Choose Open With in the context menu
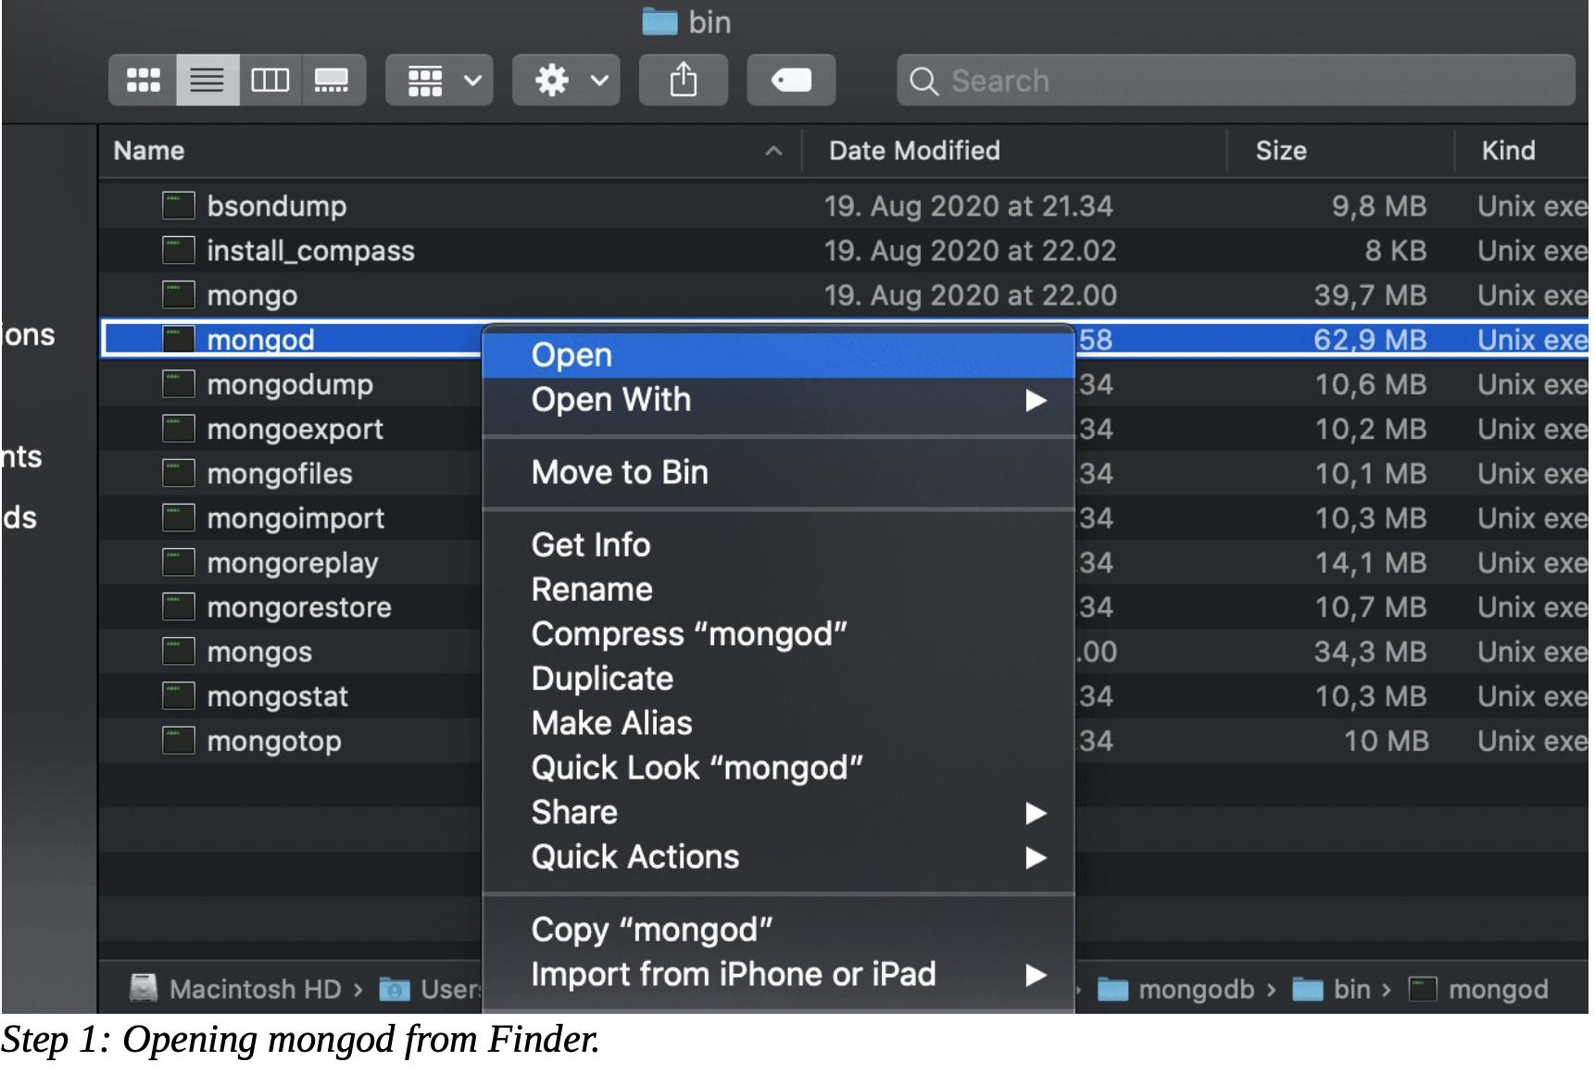 coord(778,400)
